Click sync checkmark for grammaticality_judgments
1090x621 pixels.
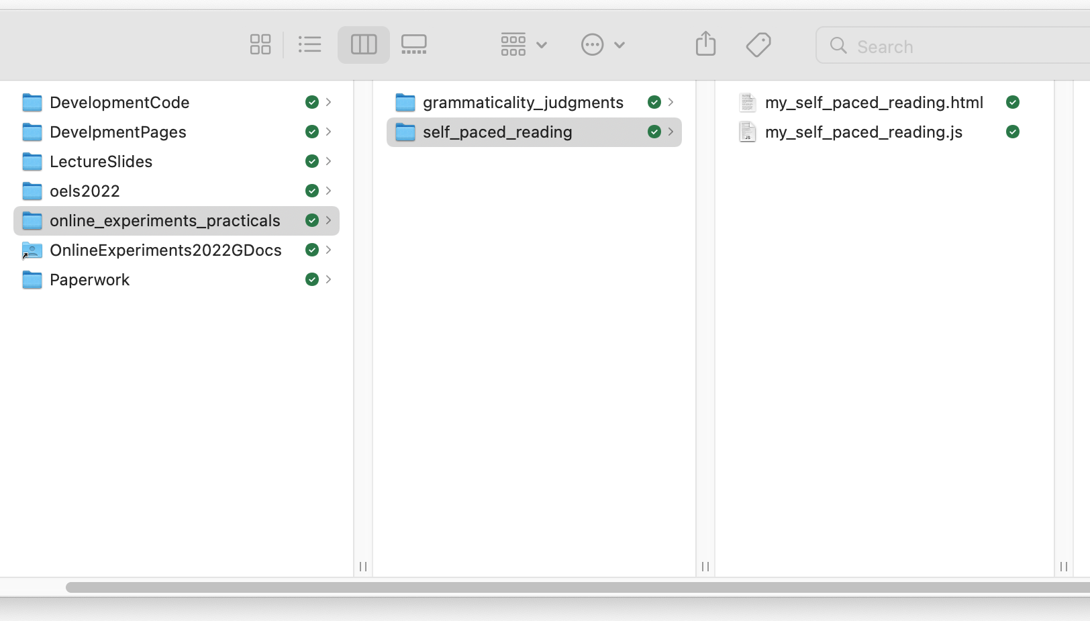click(x=654, y=102)
